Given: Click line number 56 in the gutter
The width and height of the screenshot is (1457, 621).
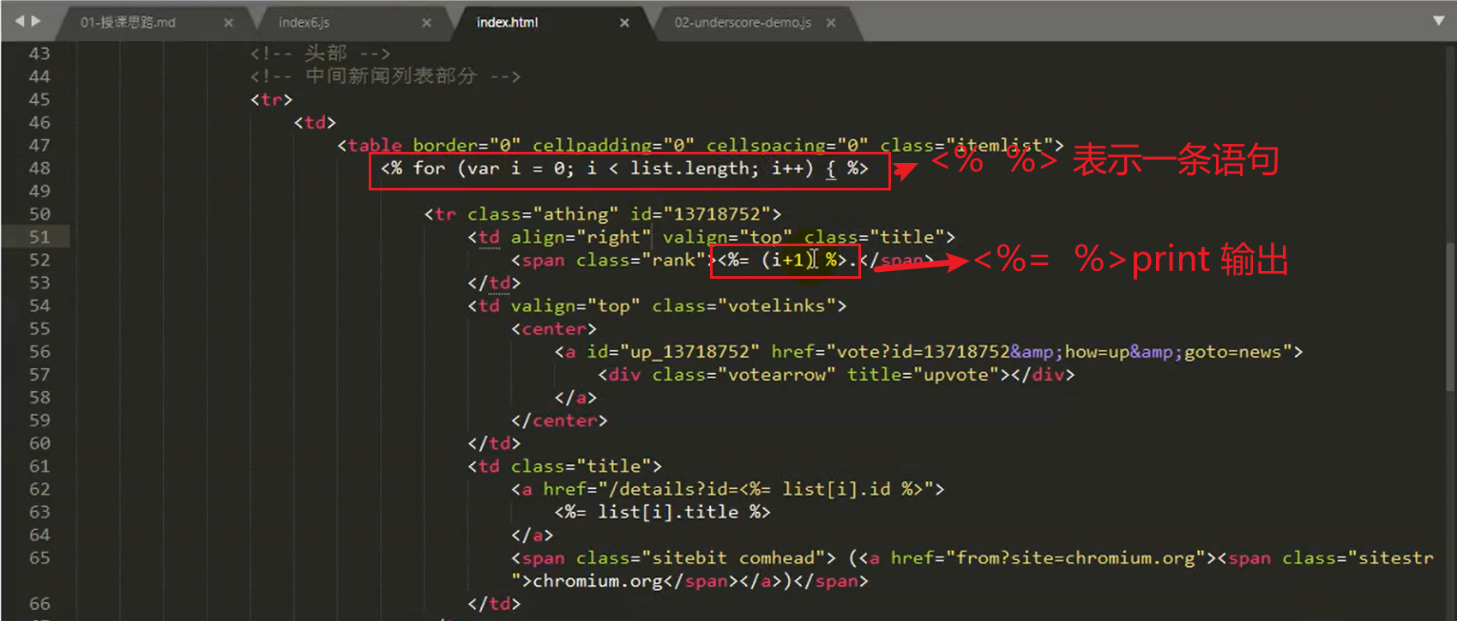Looking at the screenshot, I should [x=39, y=352].
